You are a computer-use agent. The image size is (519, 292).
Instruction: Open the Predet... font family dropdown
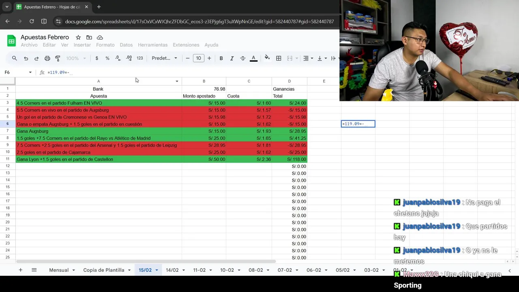(x=164, y=58)
